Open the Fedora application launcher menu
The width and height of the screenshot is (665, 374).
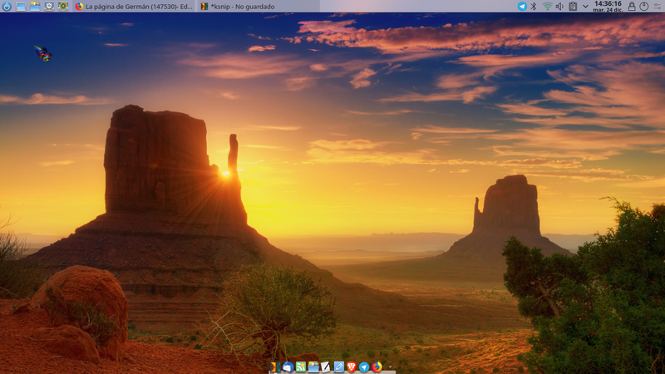[x=6, y=6]
